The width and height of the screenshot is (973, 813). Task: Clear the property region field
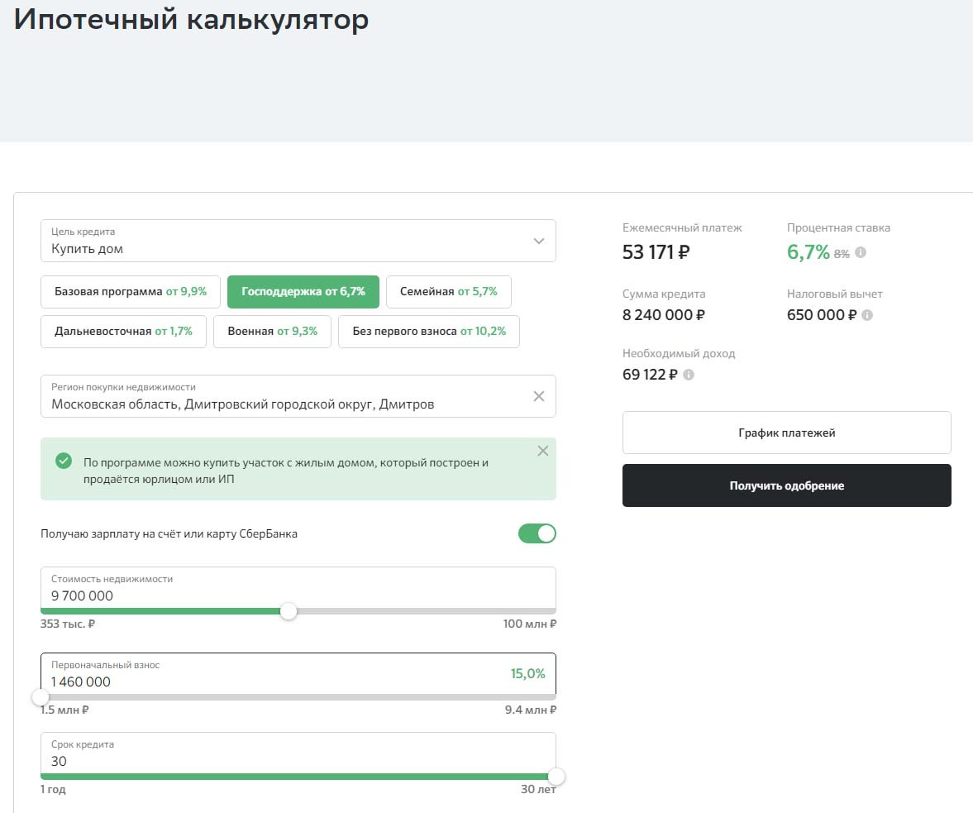coord(539,397)
